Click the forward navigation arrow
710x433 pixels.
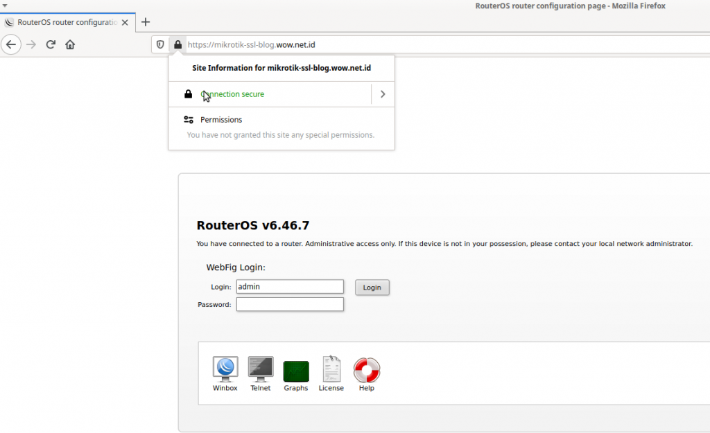(x=31, y=44)
